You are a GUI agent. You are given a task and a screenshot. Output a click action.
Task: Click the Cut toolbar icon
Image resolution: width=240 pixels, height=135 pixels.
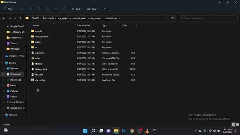[22, 9]
